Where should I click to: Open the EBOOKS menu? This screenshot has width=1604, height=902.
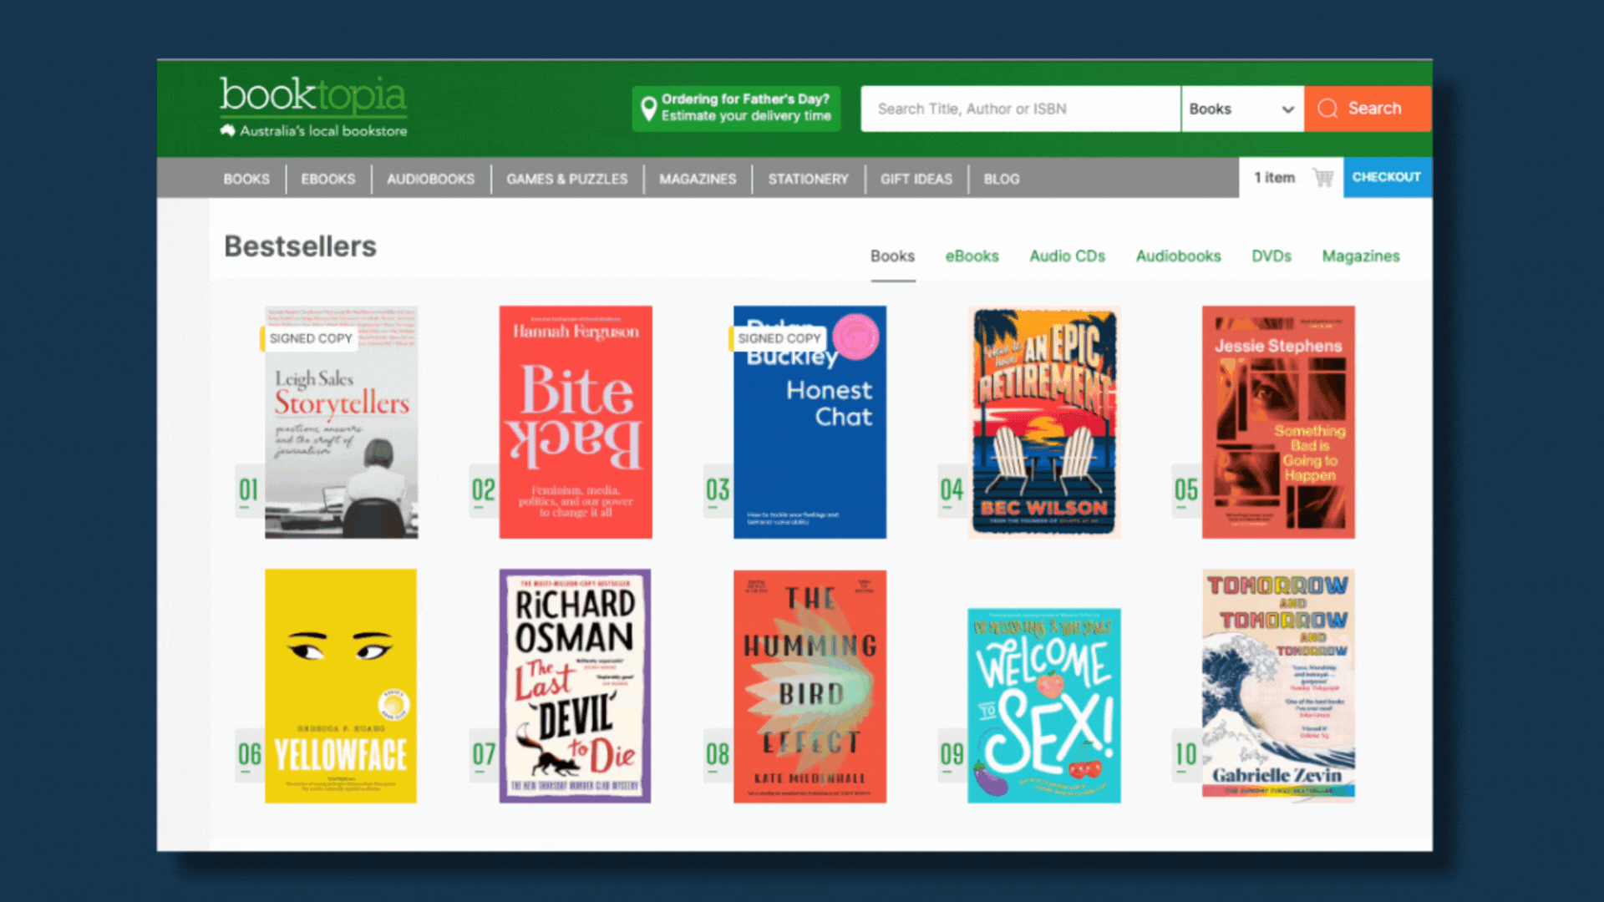pyautogui.click(x=328, y=179)
